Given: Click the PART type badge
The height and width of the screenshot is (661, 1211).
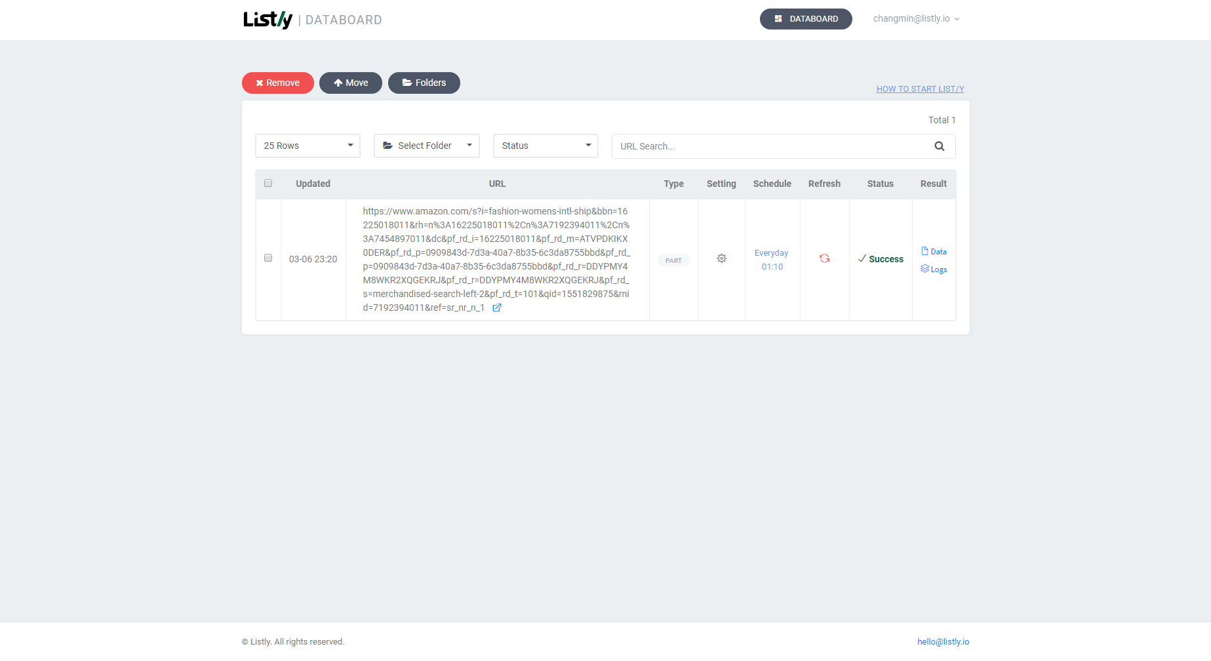Looking at the screenshot, I should 673,261.
